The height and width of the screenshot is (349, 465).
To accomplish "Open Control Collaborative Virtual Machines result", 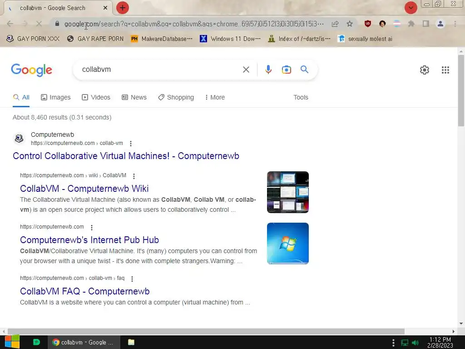I will click(x=126, y=156).
